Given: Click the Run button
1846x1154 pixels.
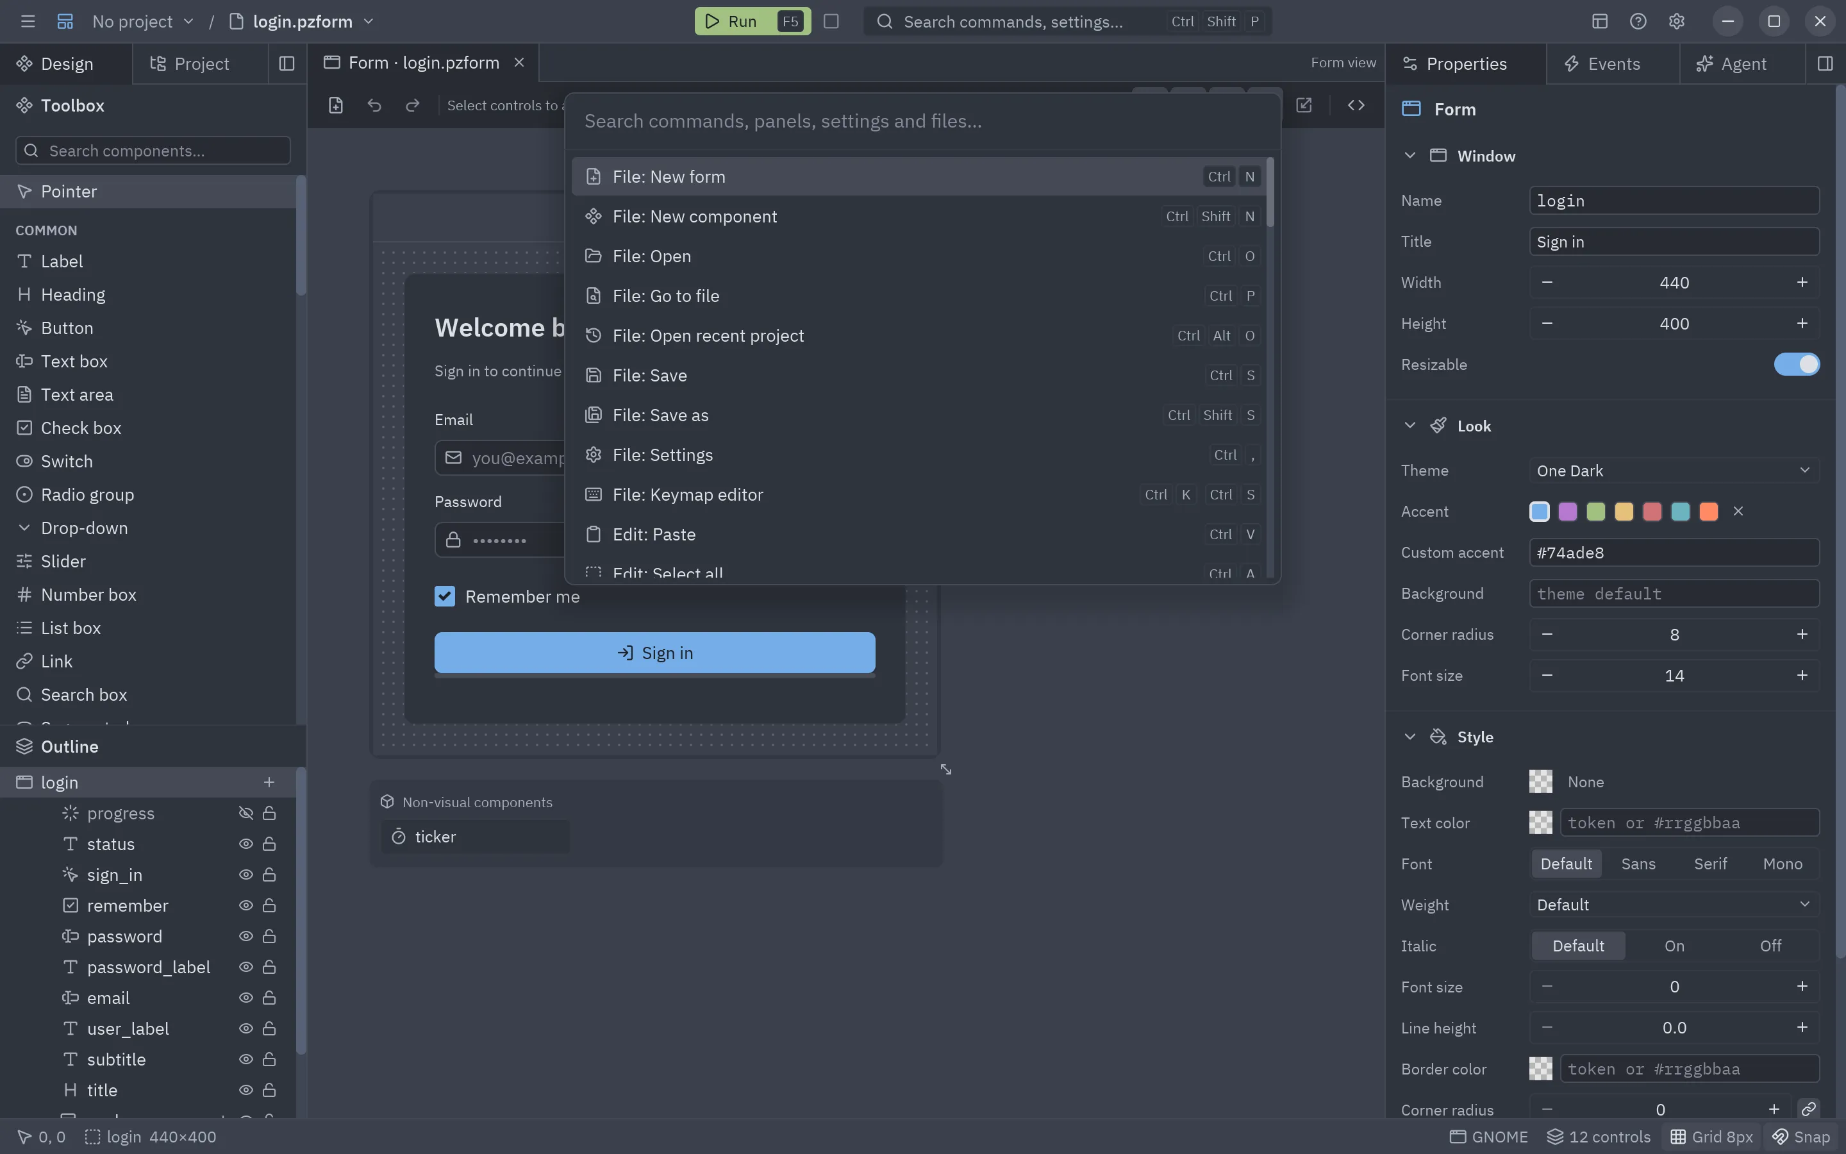Looking at the screenshot, I should pyautogui.click(x=752, y=21).
